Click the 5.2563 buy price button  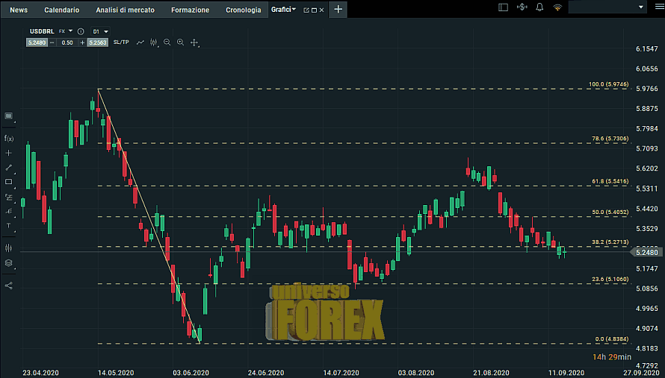click(97, 42)
